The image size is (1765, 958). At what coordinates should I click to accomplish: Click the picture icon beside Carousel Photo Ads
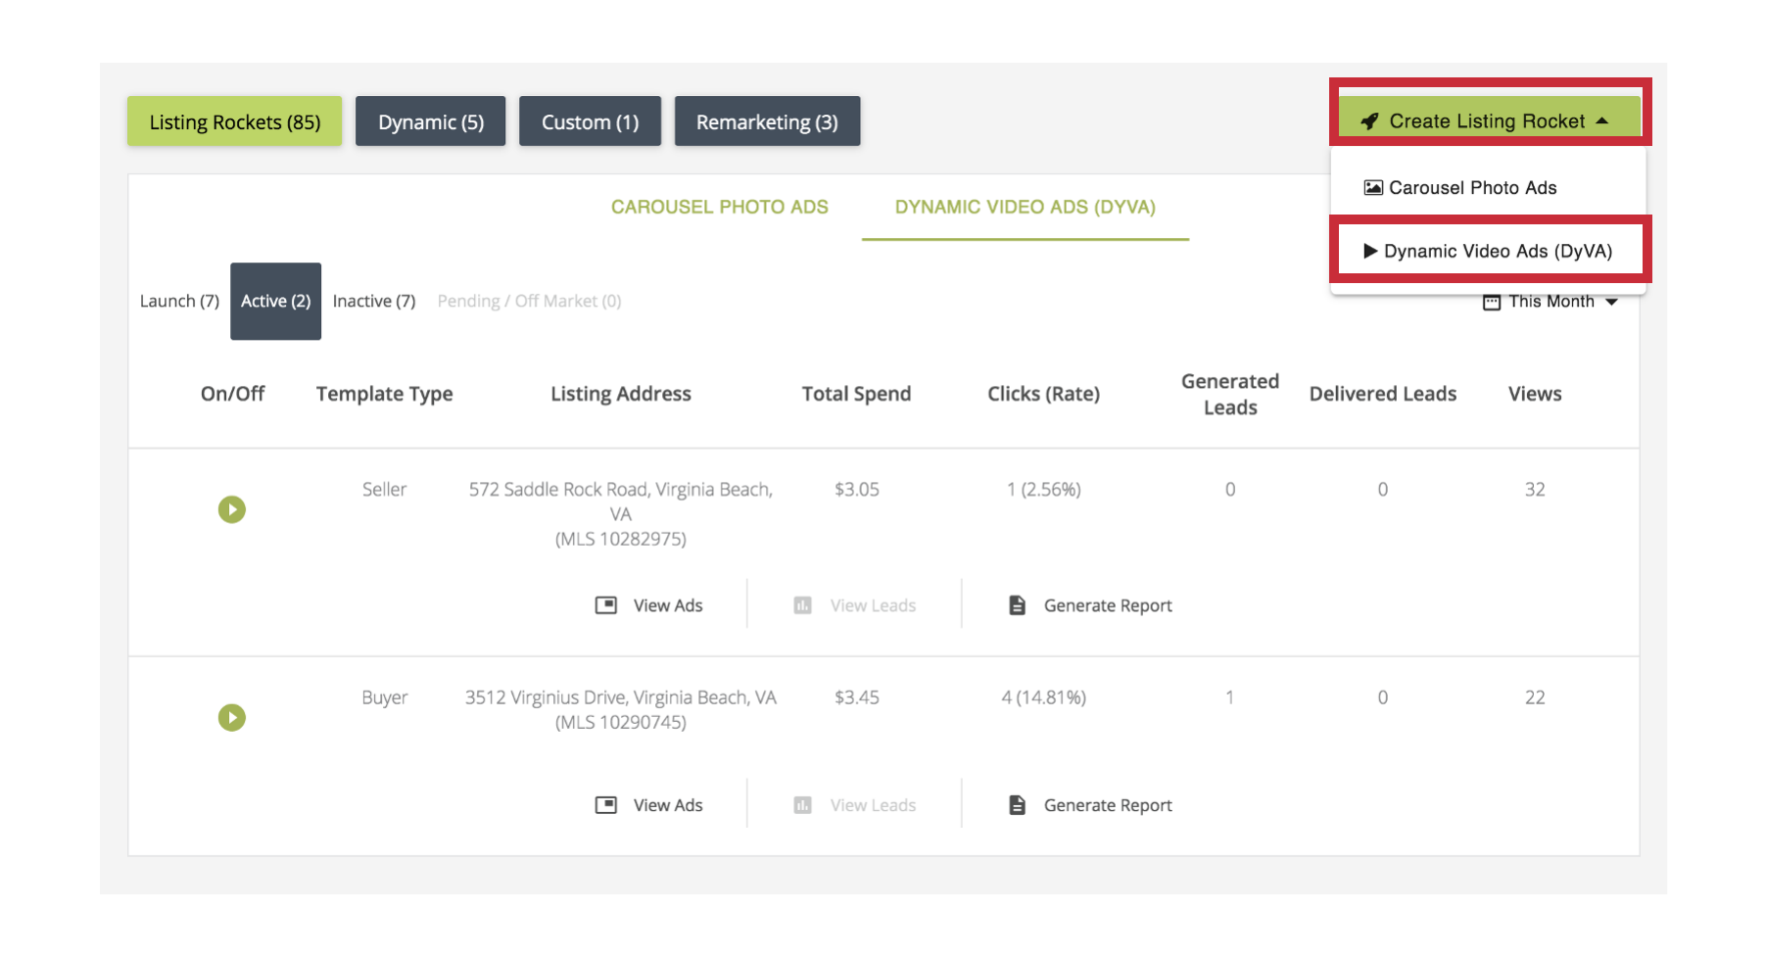click(x=1373, y=188)
